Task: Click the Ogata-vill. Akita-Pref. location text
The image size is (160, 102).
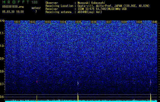Action: [113, 6]
